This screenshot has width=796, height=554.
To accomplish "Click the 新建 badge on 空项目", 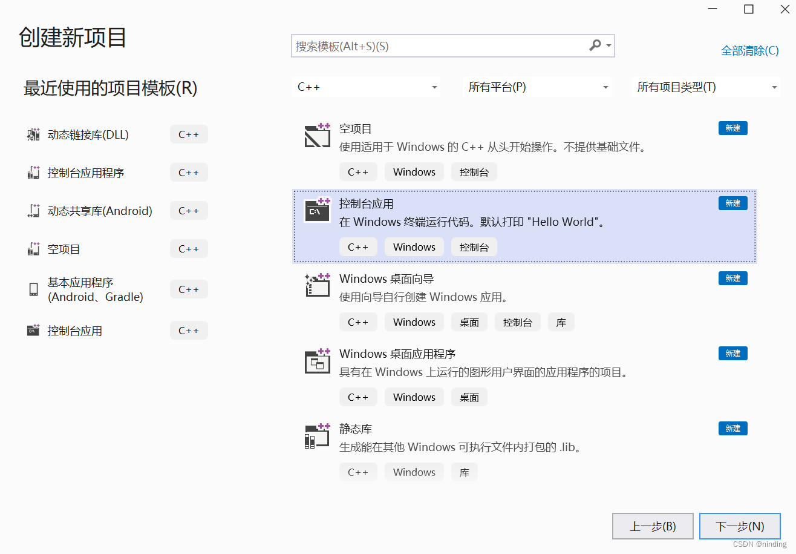I will pos(733,128).
